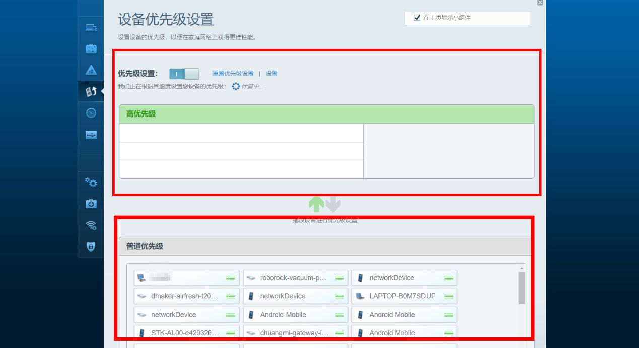Open Connectivity settings gears icon

coord(91,182)
